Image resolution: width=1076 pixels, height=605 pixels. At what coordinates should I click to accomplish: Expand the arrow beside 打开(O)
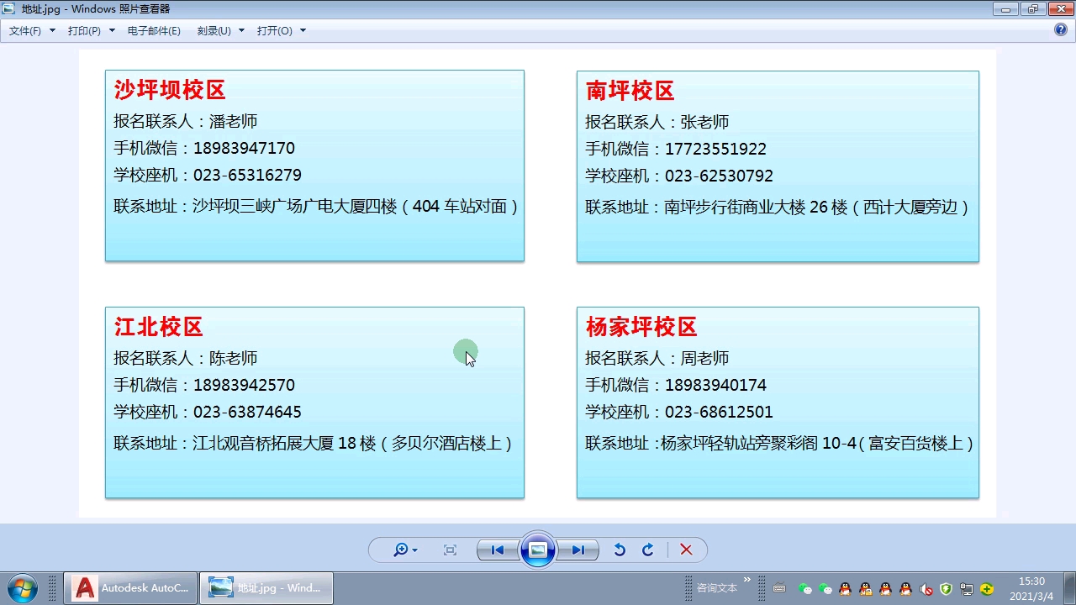pyautogui.click(x=303, y=30)
